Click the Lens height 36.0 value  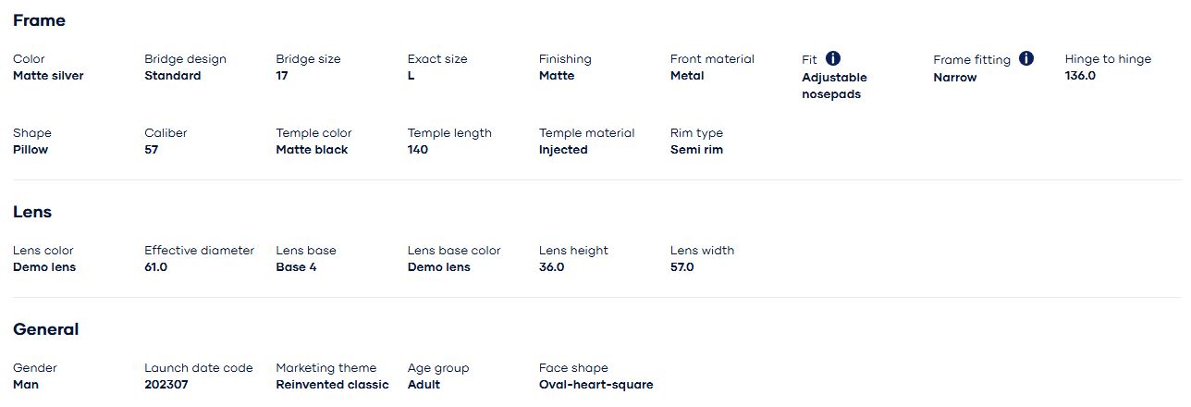coord(551,267)
